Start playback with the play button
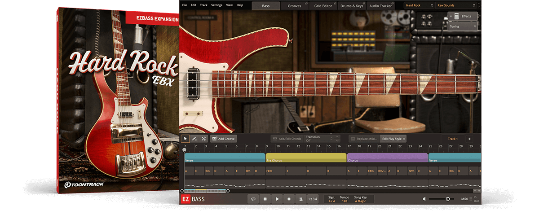 [x=277, y=199]
